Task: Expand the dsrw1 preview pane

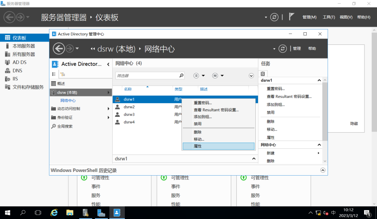Action: pyautogui.click(x=254, y=158)
